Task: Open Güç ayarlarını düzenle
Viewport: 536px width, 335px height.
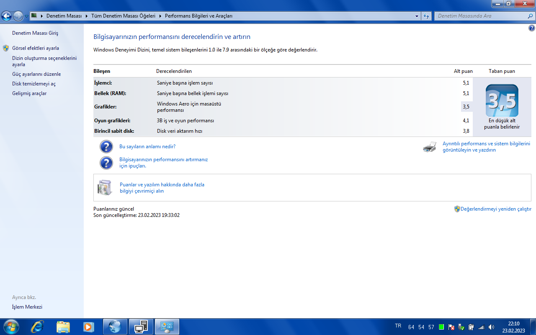Action: click(36, 74)
